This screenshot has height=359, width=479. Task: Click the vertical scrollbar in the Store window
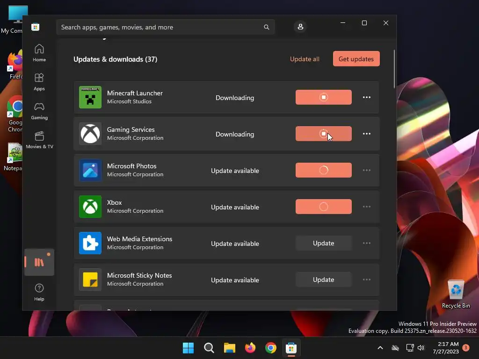pyautogui.click(x=394, y=69)
